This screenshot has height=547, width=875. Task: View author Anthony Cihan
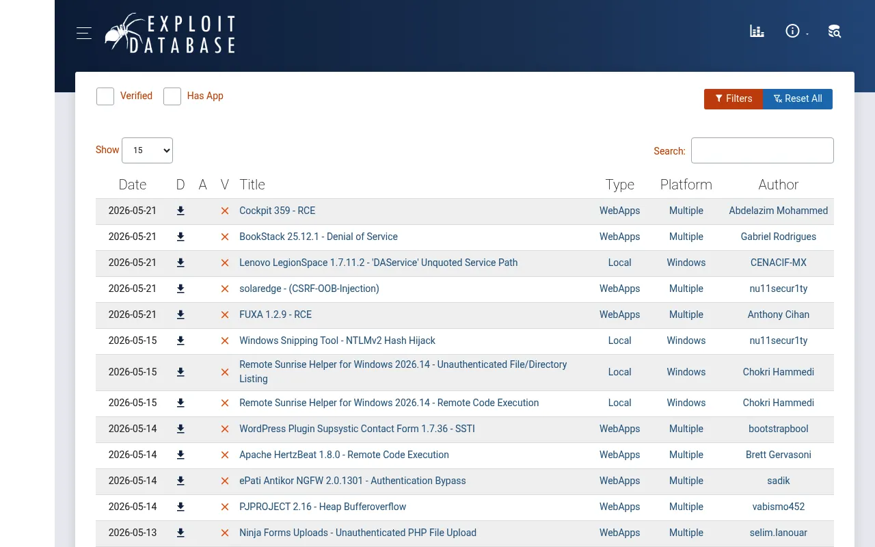pyautogui.click(x=779, y=315)
